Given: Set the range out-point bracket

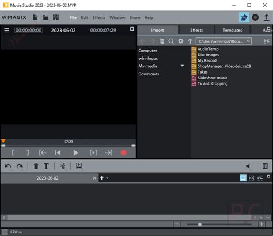Looking at the screenshot, I should (28, 153).
